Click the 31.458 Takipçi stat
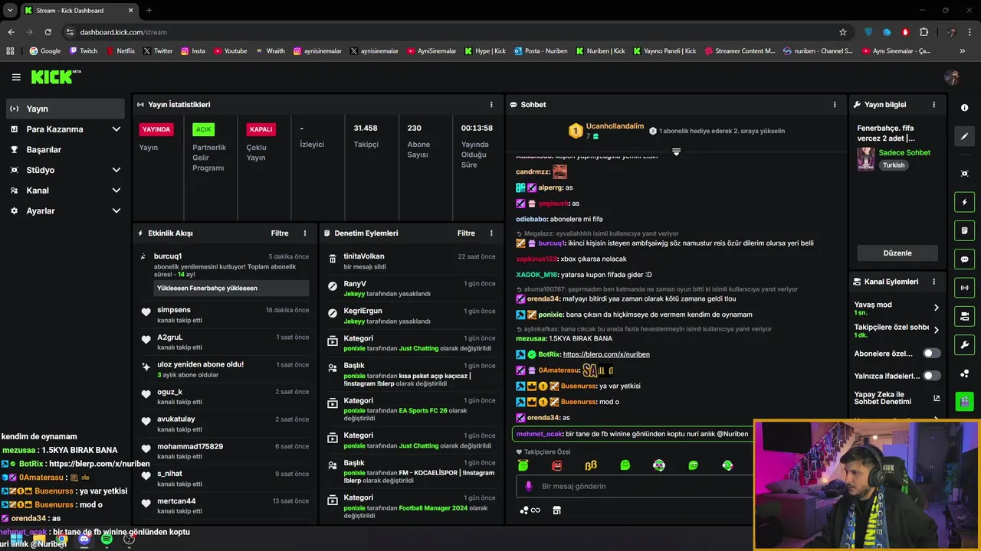This screenshot has height=551, width=981. pos(370,136)
